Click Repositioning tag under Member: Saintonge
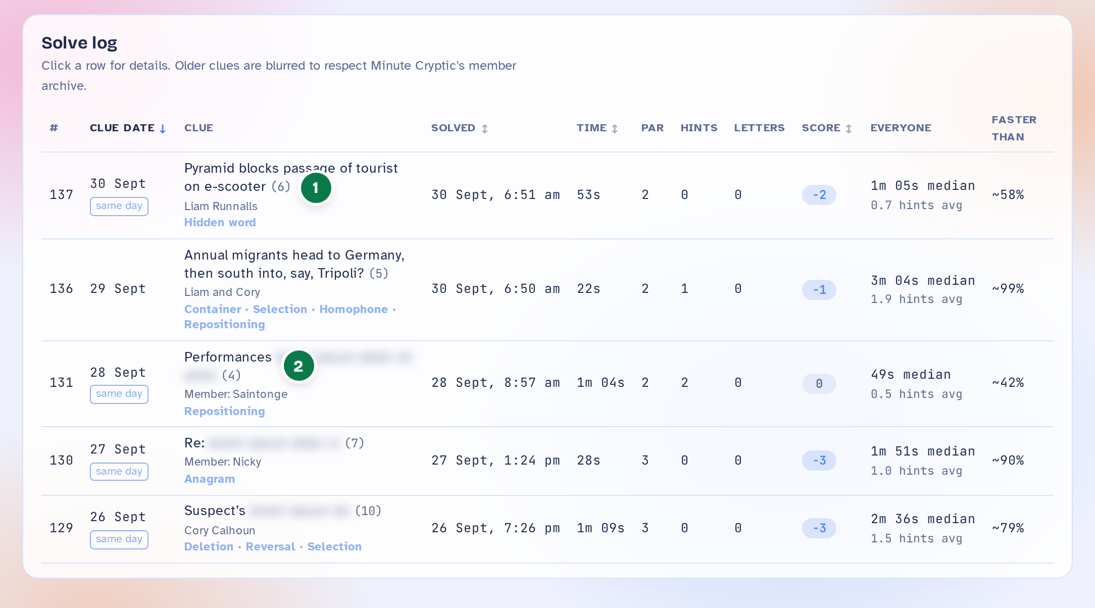This screenshot has width=1095, height=608. coord(224,411)
